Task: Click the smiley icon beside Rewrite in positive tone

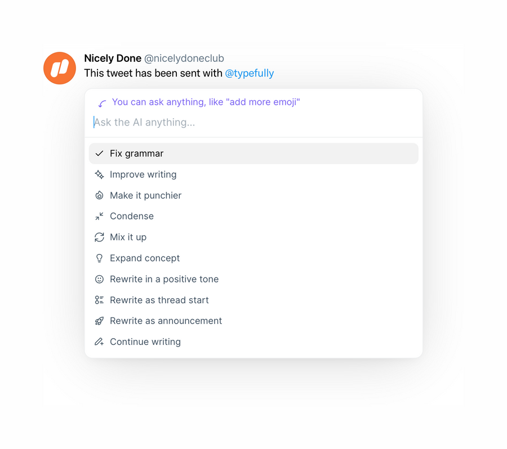Action: (x=100, y=279)
